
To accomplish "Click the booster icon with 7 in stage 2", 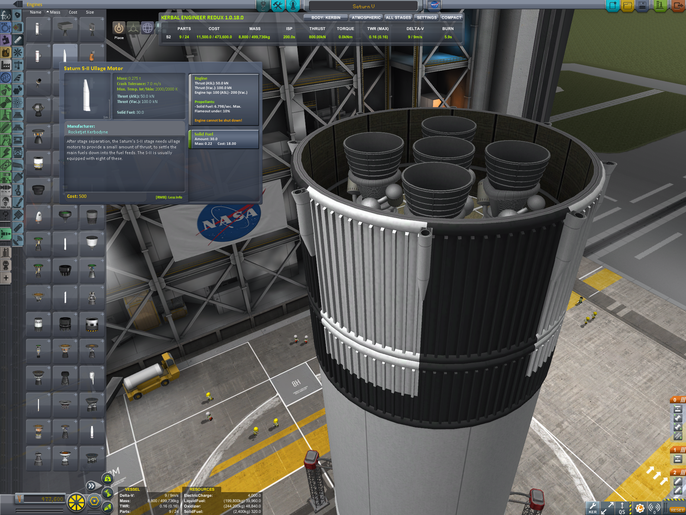I will [678, 490].
